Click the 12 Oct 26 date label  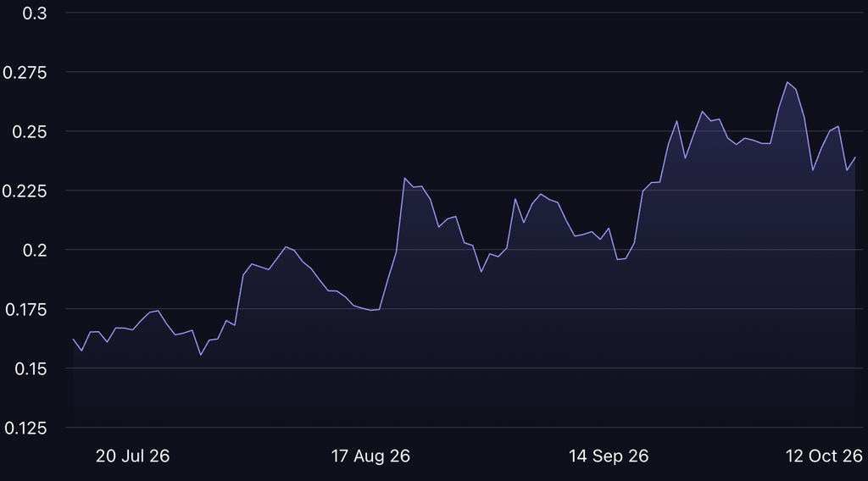pyautogui.click(x=824, y=456)
